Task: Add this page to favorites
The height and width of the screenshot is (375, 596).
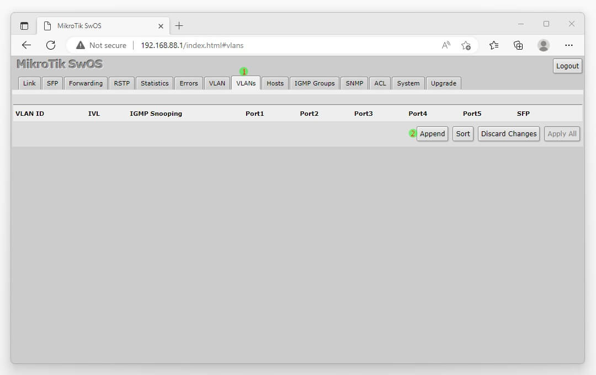Action: point(466,45)
